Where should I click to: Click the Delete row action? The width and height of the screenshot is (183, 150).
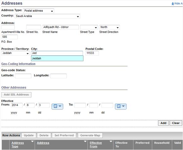pyautogui.click(x=44, y=135)
